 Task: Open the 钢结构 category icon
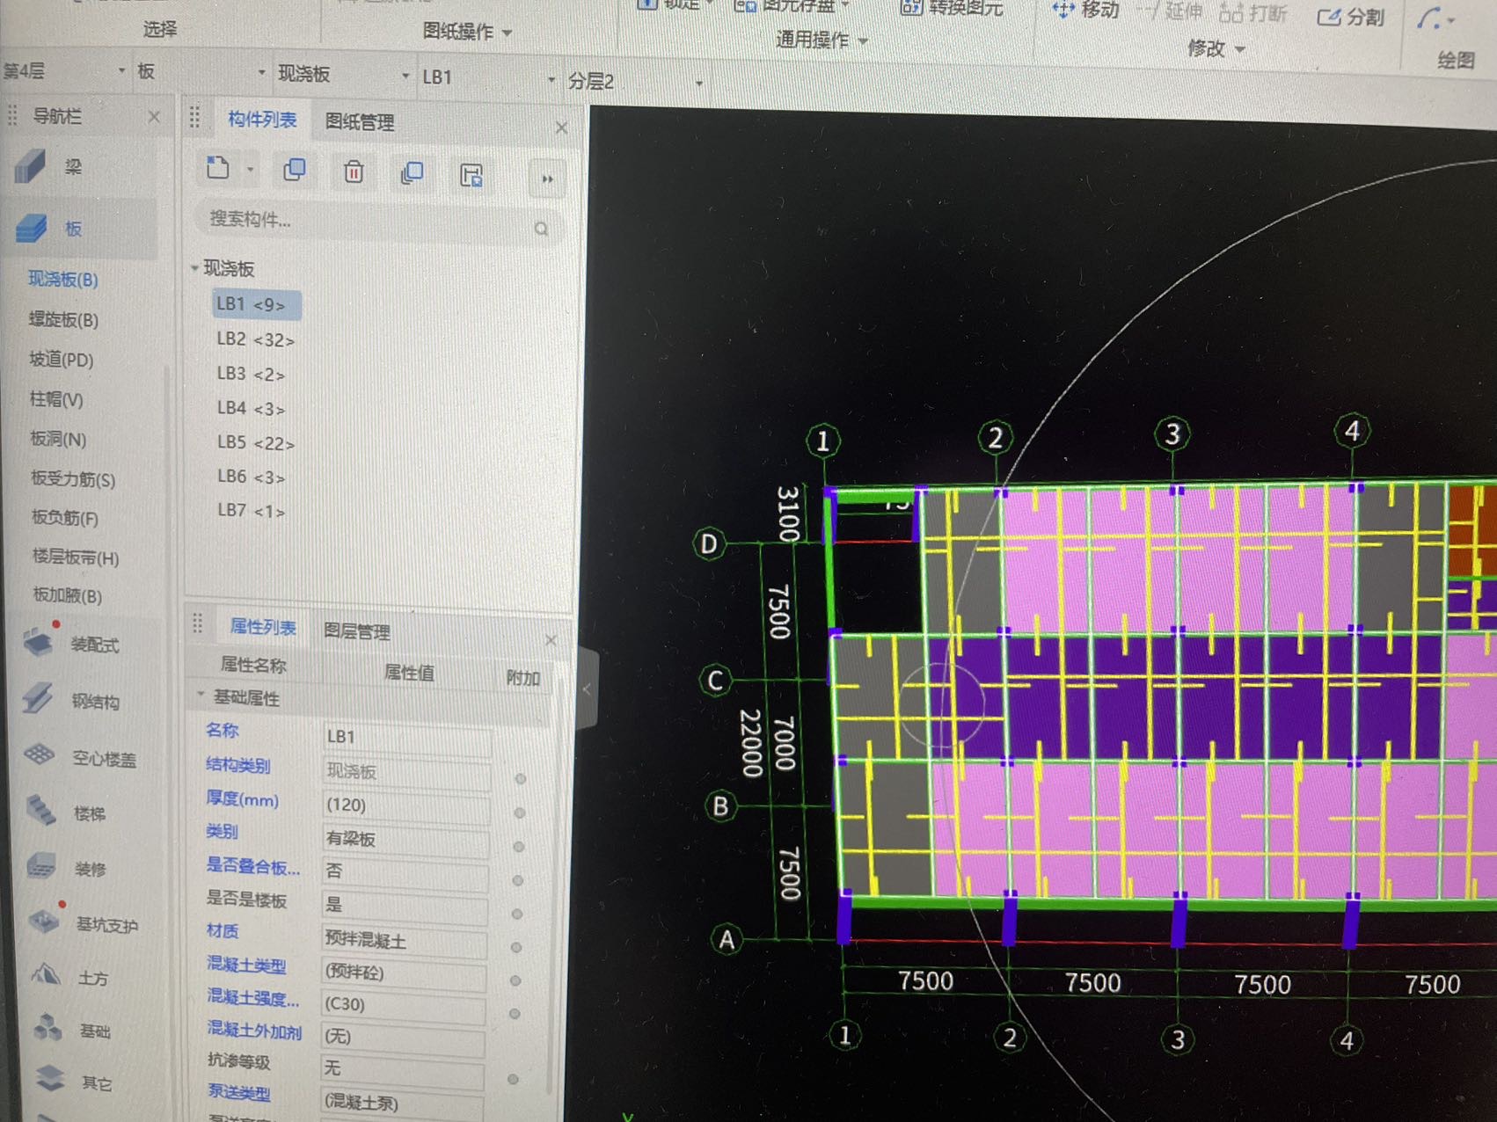point(39,699)
